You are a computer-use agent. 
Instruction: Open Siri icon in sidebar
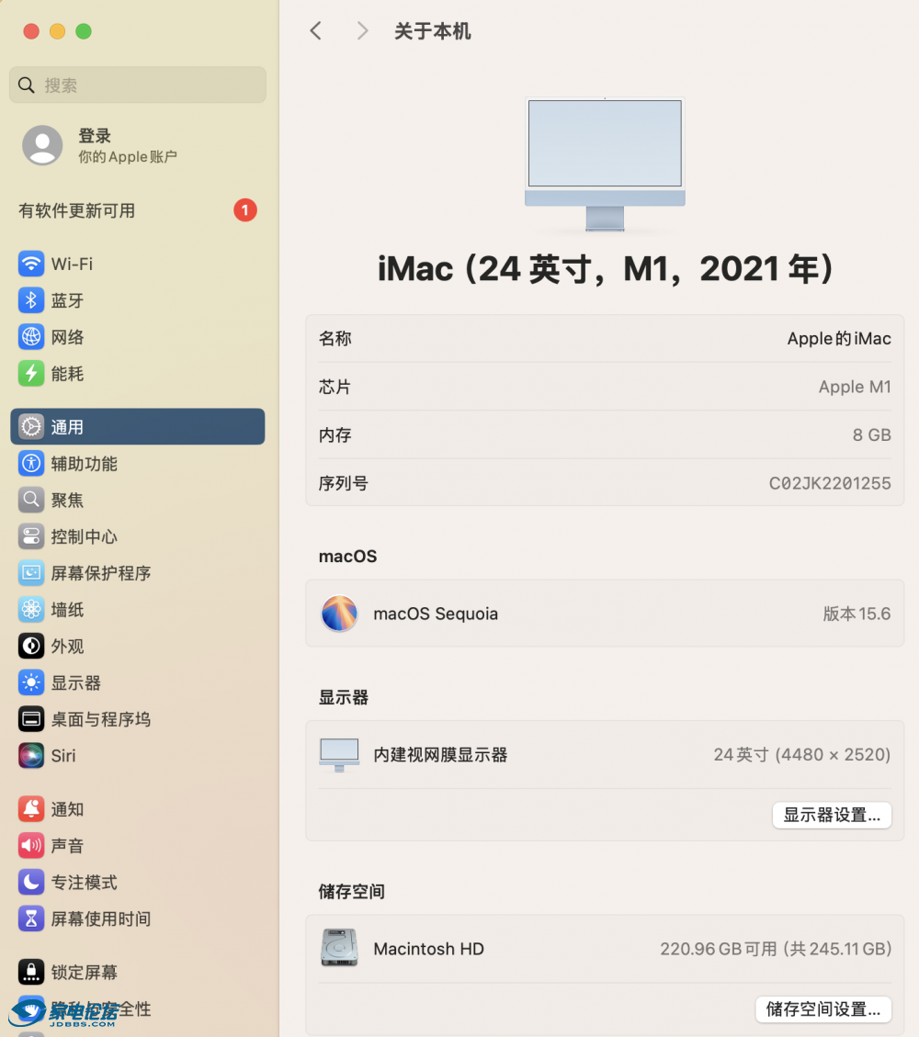click(31, 755)
